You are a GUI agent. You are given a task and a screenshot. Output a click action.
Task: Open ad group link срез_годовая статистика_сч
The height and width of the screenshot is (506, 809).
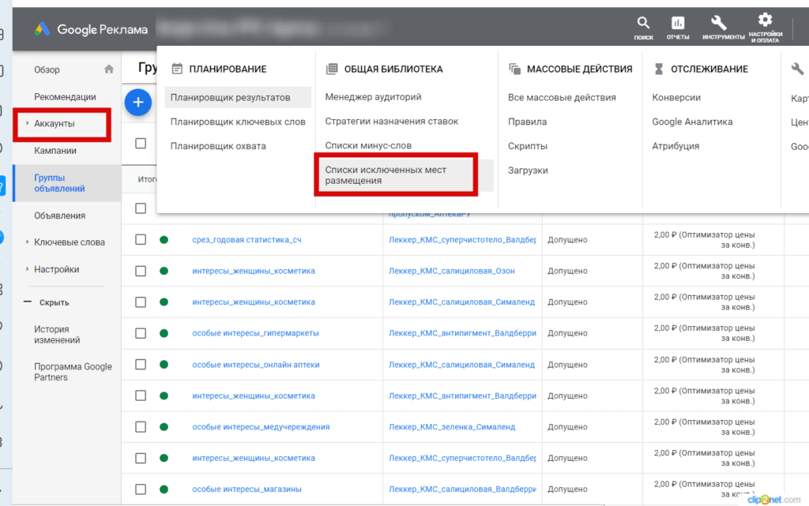[246, 240]
